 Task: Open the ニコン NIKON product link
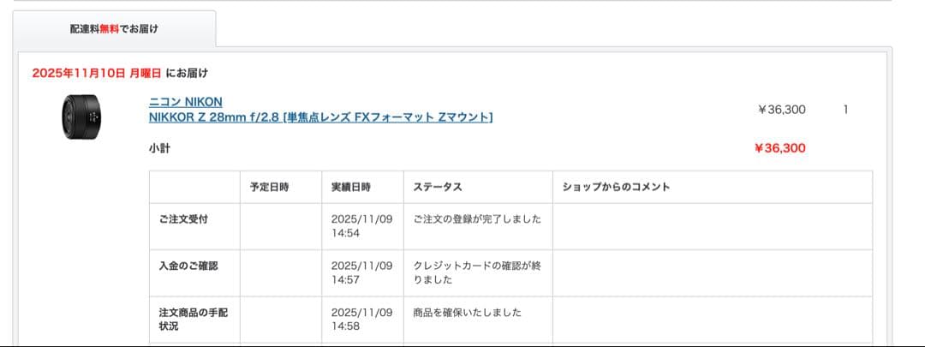point(186,102)
